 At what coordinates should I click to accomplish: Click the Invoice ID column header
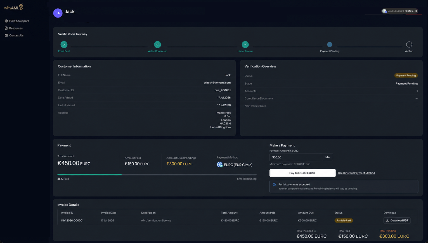point(67,213)
